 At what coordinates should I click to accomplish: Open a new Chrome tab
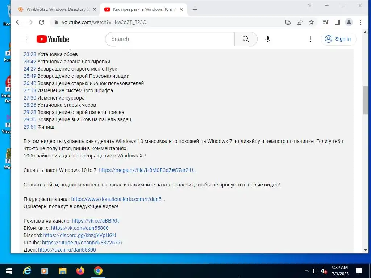coord(195,9)
